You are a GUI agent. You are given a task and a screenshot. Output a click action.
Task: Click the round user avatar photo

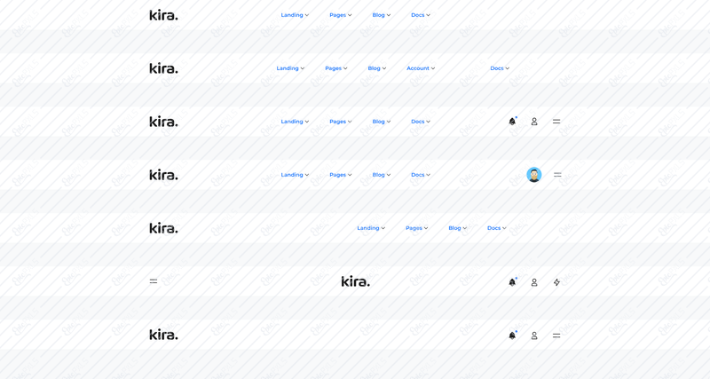[534, 175]
